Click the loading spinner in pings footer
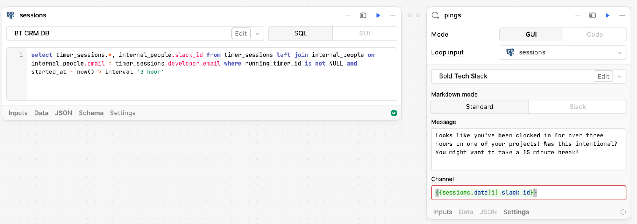Viewport: 637px width, 224px height. (x=623, y=212)
